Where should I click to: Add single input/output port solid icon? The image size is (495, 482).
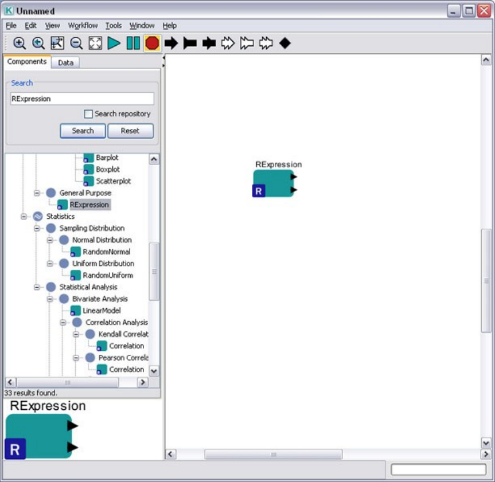[x=209, y=43]
